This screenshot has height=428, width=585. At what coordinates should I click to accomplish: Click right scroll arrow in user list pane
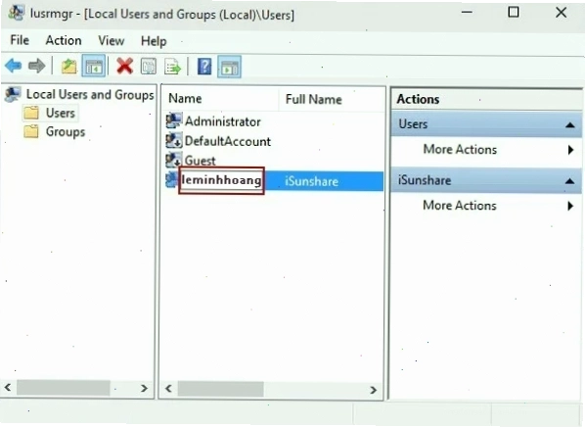coord(373,390)
